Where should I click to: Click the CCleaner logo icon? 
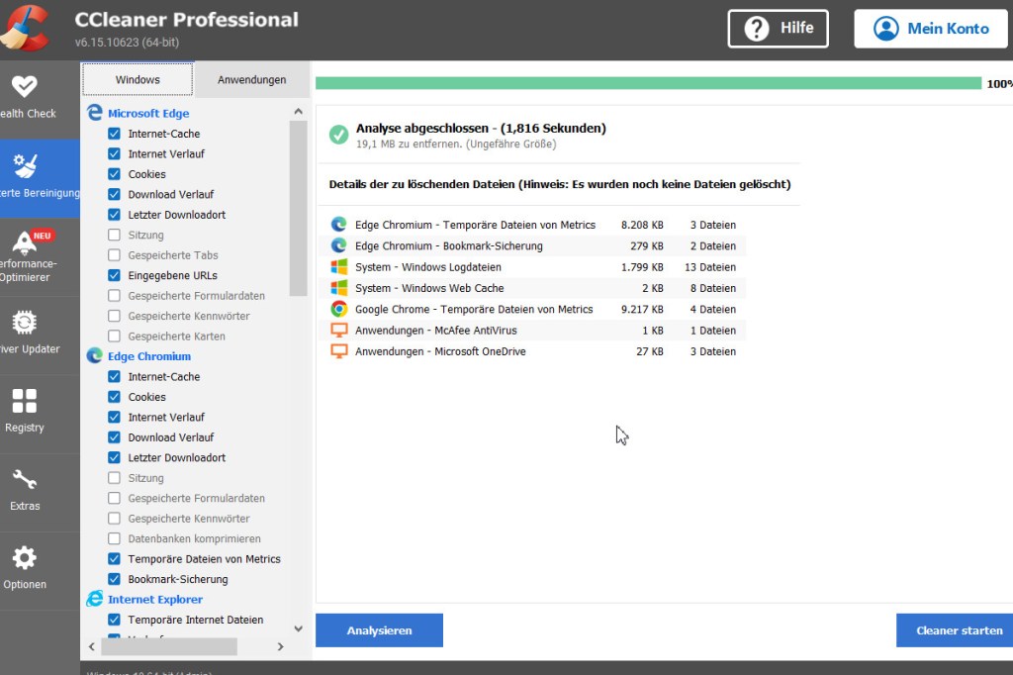[x=25, y=29]
